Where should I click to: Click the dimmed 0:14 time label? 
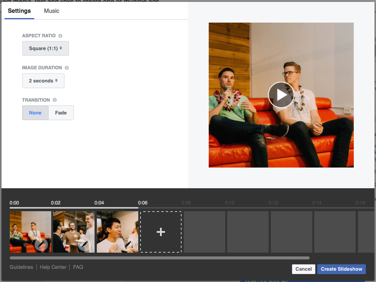pos(317,203)
